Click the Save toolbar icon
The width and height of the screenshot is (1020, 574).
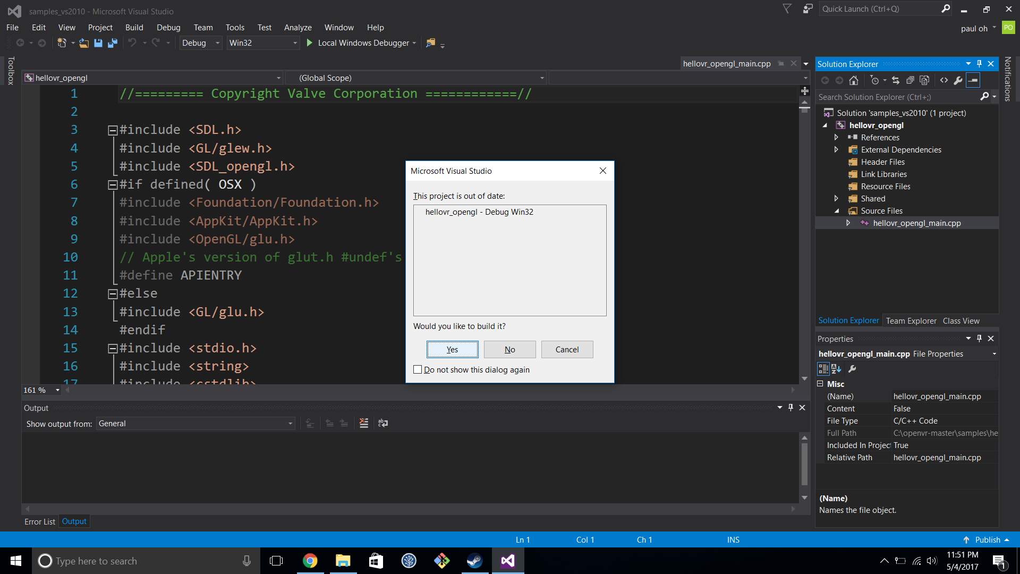pos(98,43)
